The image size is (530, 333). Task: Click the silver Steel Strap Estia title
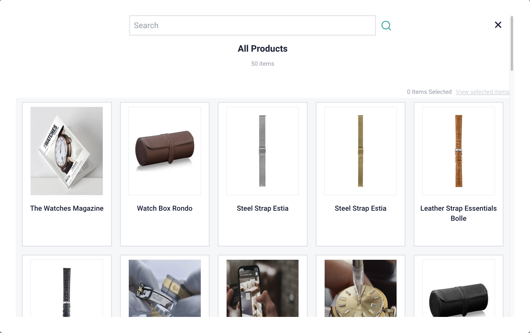(x=263, y=208)
